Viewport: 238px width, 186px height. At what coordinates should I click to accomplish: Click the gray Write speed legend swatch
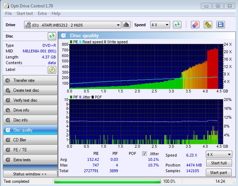[x=105, y=42]
